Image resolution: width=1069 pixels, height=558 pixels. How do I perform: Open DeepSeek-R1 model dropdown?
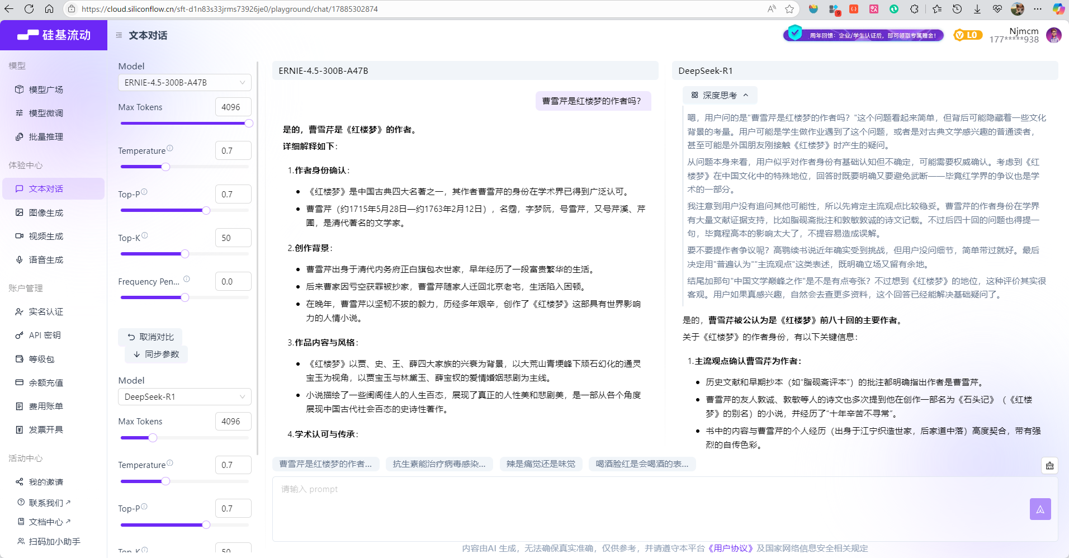click(185, 396)
